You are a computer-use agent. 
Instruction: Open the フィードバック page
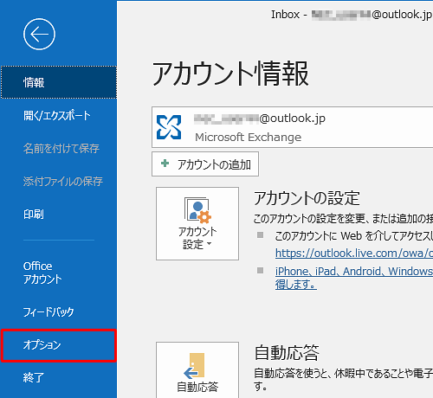click(x=59, y=311)
